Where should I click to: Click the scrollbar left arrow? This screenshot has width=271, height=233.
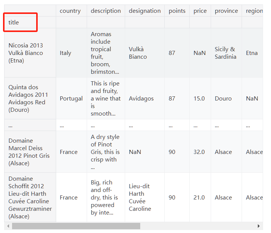pyautogui.click(x=8, y=226)
